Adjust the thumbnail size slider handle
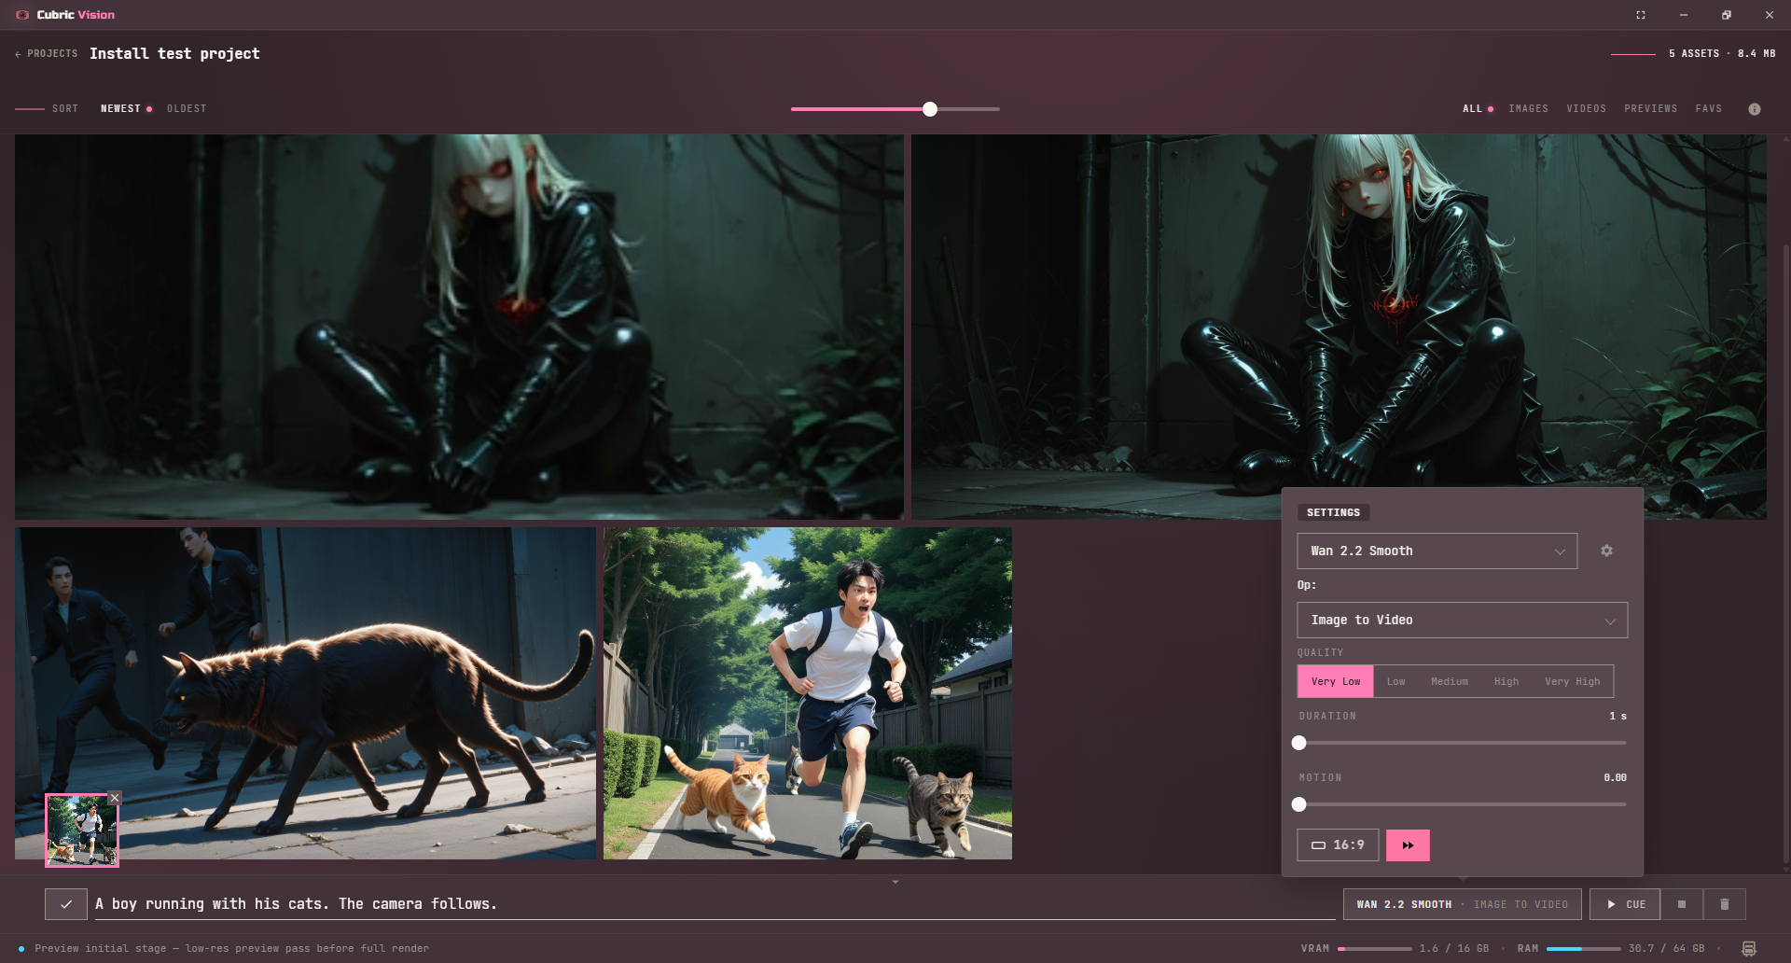The width and height of the screenshot is (1791, 963). point(930,109)
